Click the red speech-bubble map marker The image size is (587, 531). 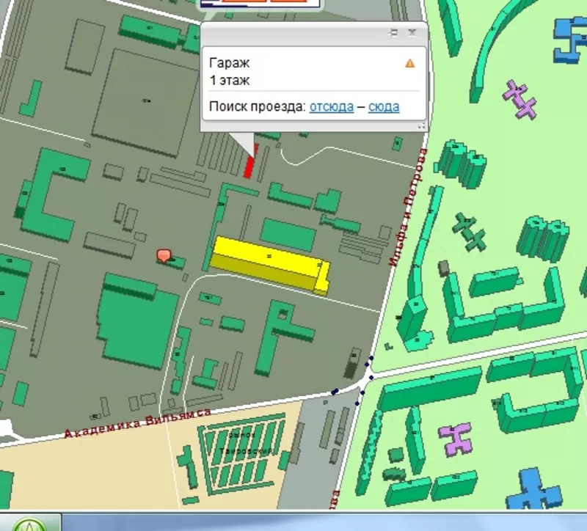click(x=164, y=255)
